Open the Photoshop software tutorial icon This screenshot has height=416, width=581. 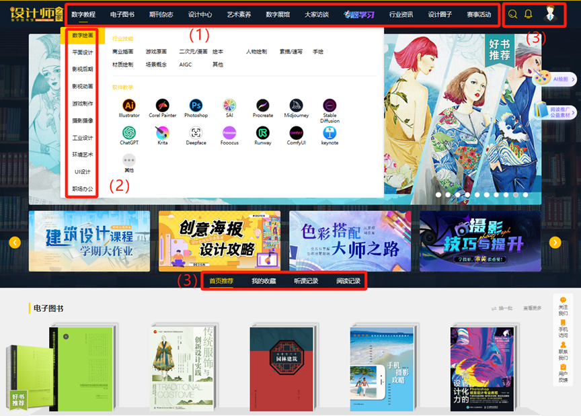(x=196, y=106)
